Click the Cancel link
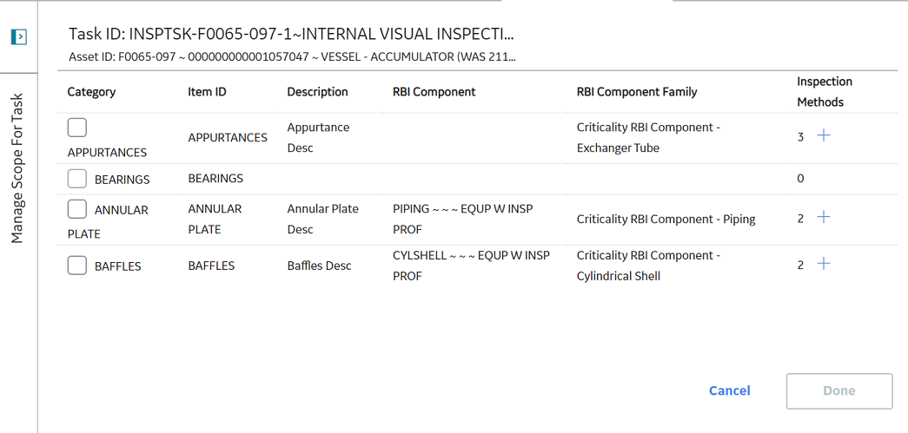Viewport: 908px width, 433px height. pyautogui.click(x=730, y=390)
